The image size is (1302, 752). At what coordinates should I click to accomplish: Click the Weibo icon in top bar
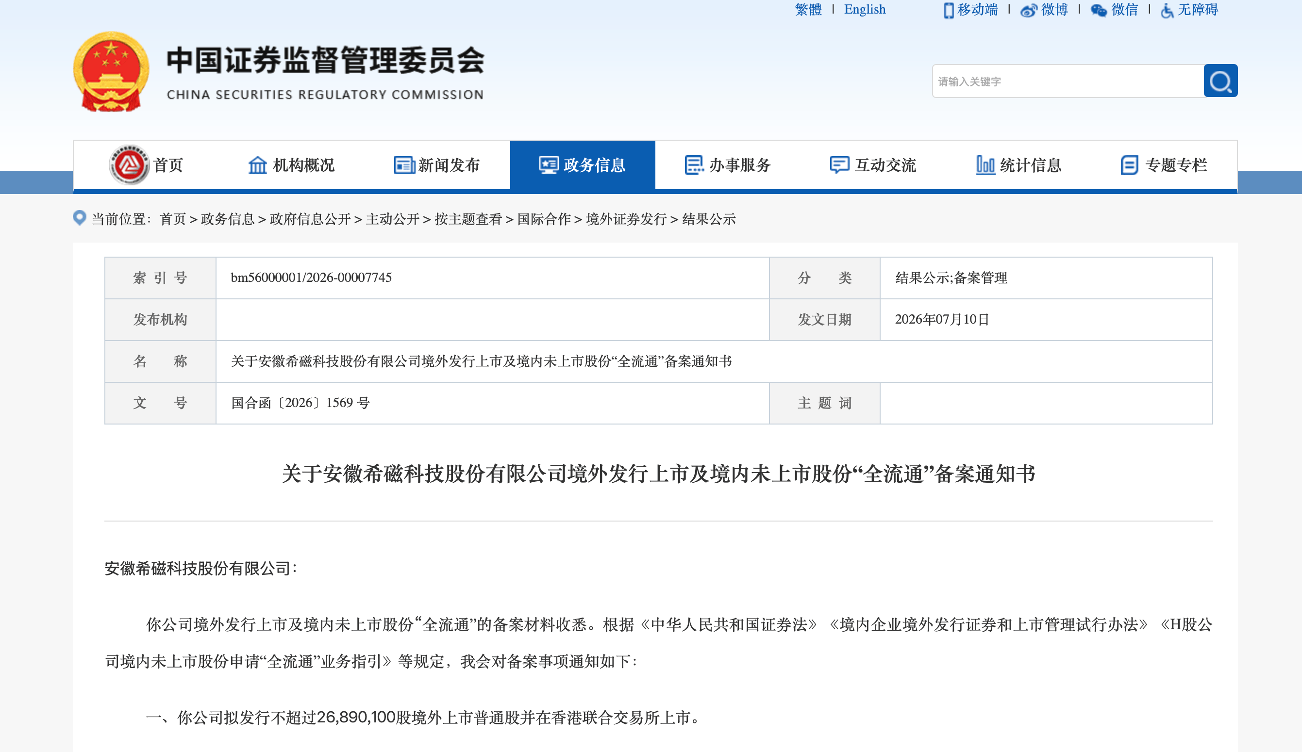1029,10
